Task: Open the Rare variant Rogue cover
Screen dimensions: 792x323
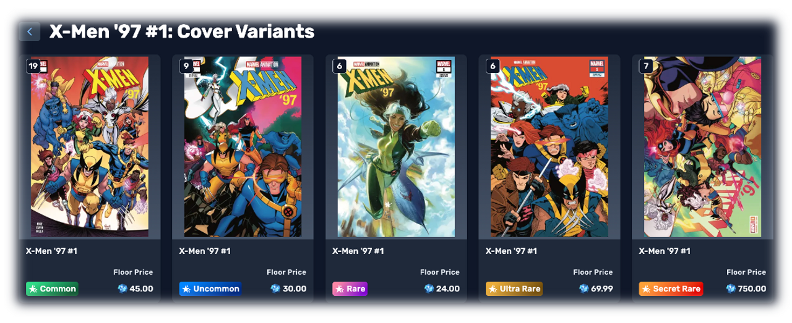Action: (396, 147)
